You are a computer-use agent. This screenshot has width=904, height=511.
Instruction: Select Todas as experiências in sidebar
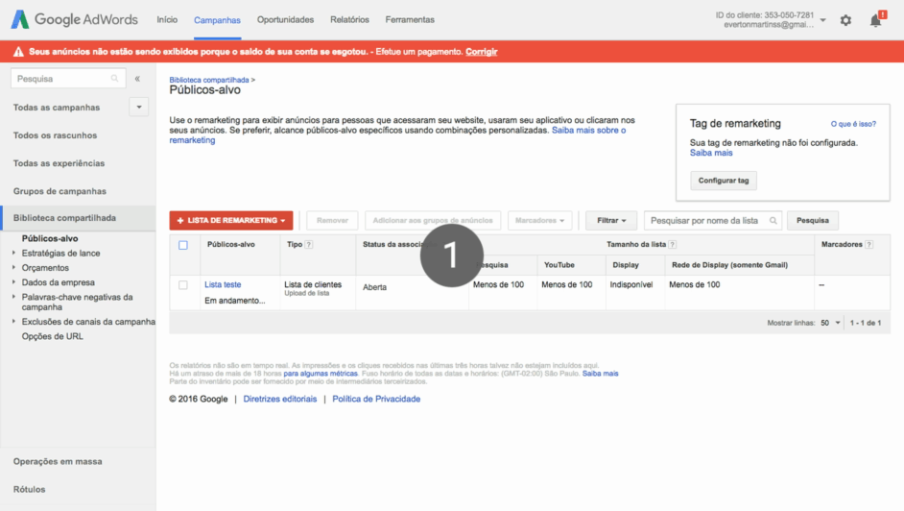pyautogui.click(x=59, y=163)
